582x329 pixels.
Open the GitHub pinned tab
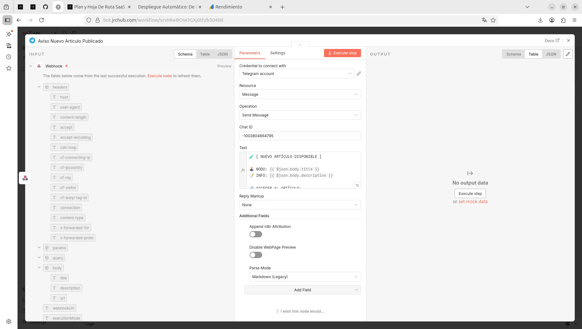(46, 7)
